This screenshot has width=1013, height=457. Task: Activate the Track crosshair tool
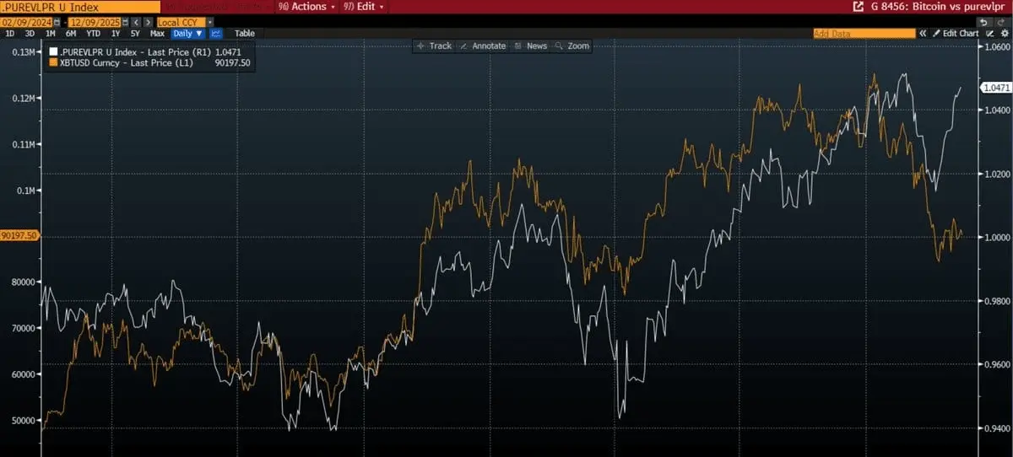coord(434,46)
